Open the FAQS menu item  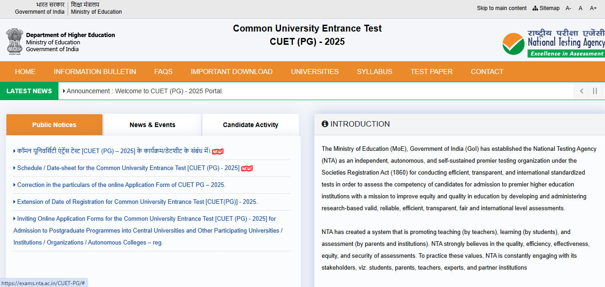pos(163,71)
